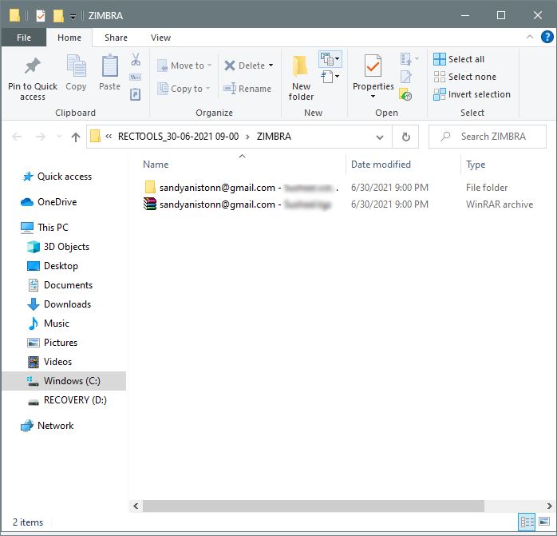Open the File menu tab
Image resolution: width=557 pixels, height=536 pixels.
[x=24, y=38]
